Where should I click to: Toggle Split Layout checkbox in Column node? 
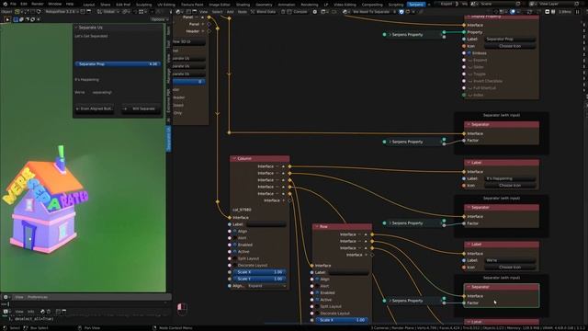pyautogui.click(x=235, y=258)
